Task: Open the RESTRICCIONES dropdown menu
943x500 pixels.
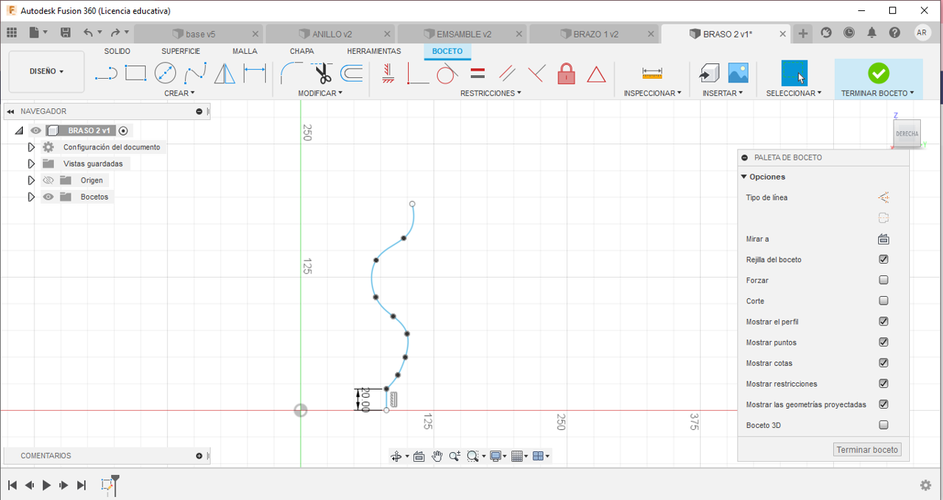Action: coord(491,94)
